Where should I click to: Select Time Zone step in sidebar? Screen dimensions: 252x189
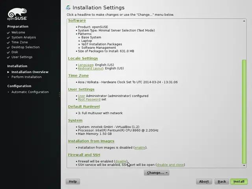click(19, 42)
